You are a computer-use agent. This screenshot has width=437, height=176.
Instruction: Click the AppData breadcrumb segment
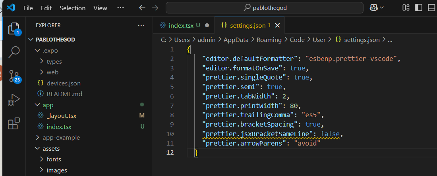[236, 40]
